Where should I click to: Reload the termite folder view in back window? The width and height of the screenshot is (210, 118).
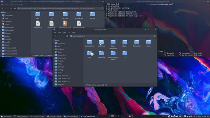(102, 8)
